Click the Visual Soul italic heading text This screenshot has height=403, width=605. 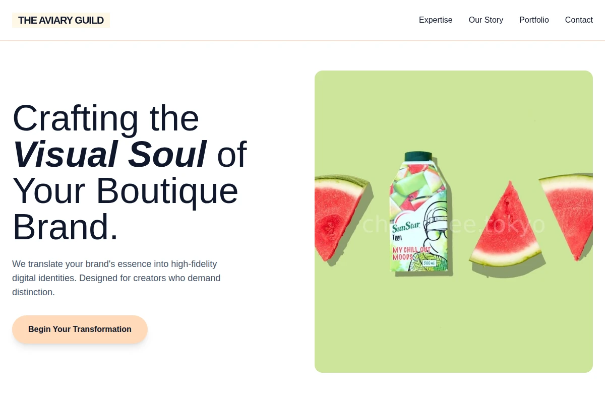point(109,154)
